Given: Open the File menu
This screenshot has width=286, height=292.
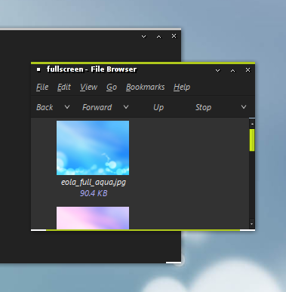Looking at the screenshot, I should (x=42, y=87).
